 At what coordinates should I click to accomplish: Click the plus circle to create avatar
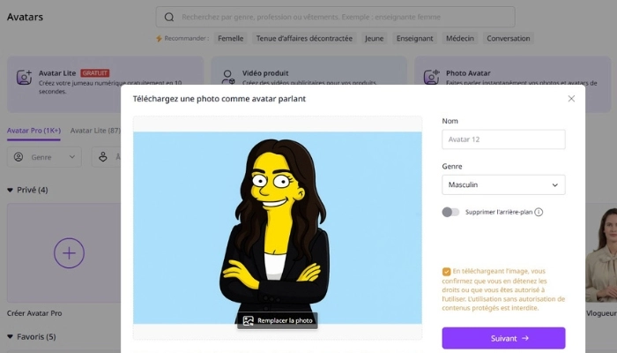pyautogui.click(x=69, y=253)
